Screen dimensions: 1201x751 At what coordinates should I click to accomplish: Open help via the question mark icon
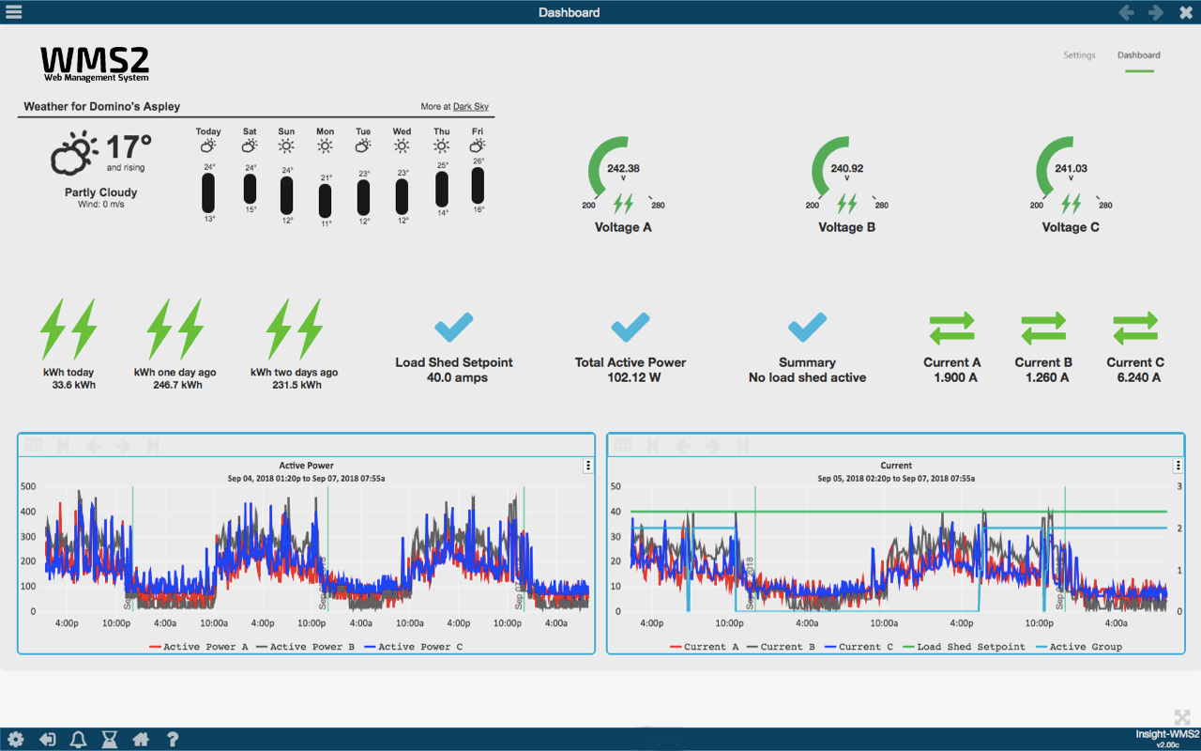click(x=173, y=739)
